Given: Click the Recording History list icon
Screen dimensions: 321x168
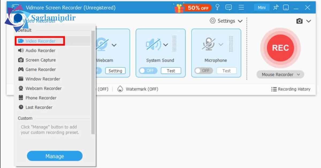Looking at the screenshot, I should (x=274, y=89).
